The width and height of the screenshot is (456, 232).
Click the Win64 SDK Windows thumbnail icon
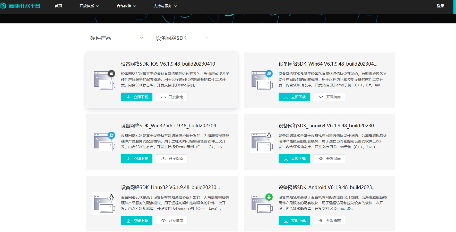click(262, 80)
